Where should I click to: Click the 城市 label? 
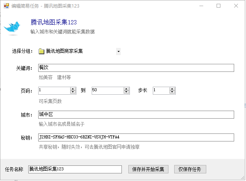(x=26, y=115)
